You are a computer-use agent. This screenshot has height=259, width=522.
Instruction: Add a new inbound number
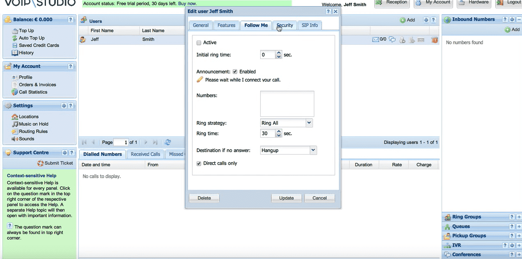click(512, 30)
